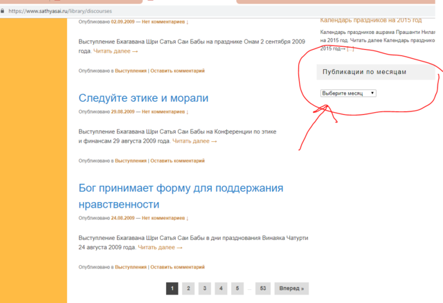Go to page 3 in pagination
Viewport: 443px width, 303px height.
pyautogui.click(x=204, y=288)
